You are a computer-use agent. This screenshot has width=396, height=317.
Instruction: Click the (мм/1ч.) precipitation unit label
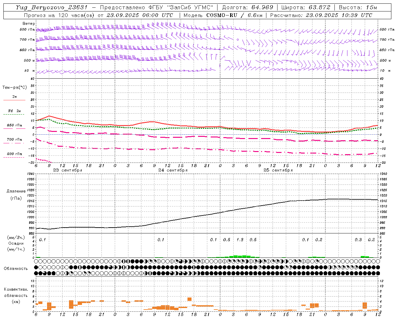coord(16,249)
